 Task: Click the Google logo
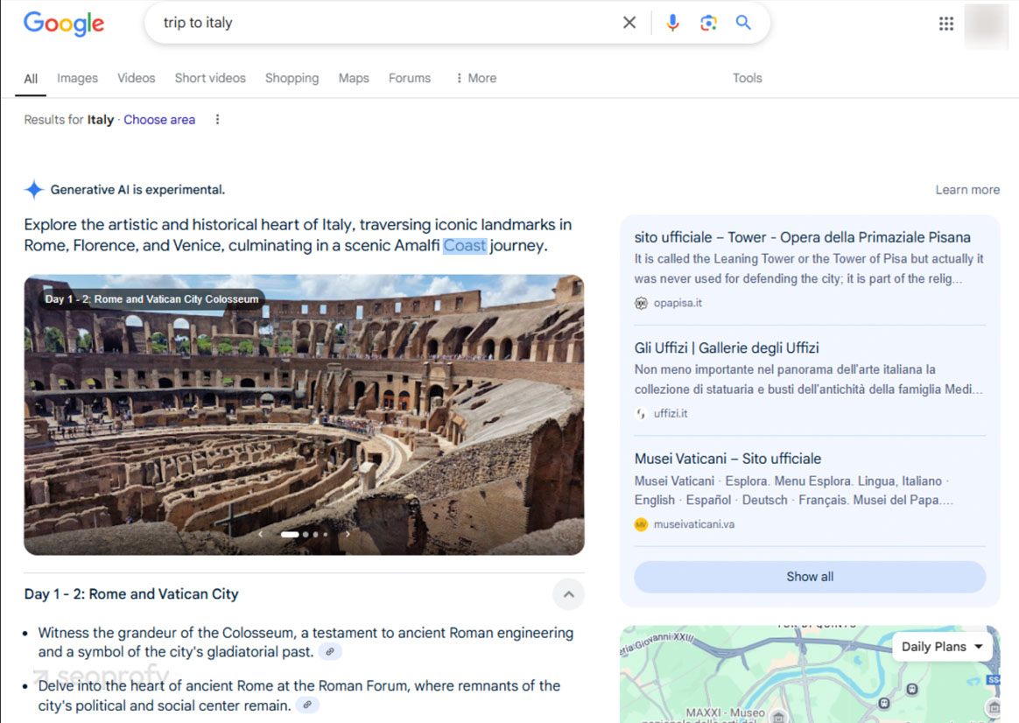(x=64, y=24)
